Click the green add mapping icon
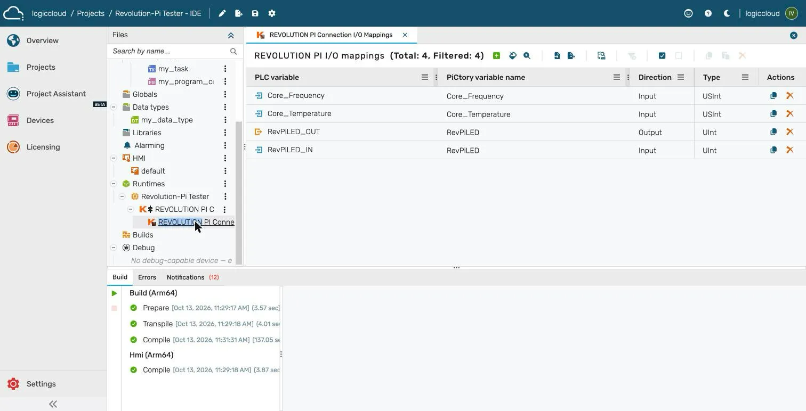 pos(496,56)
